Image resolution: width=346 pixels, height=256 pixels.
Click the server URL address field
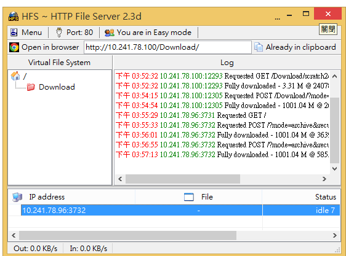167,47
